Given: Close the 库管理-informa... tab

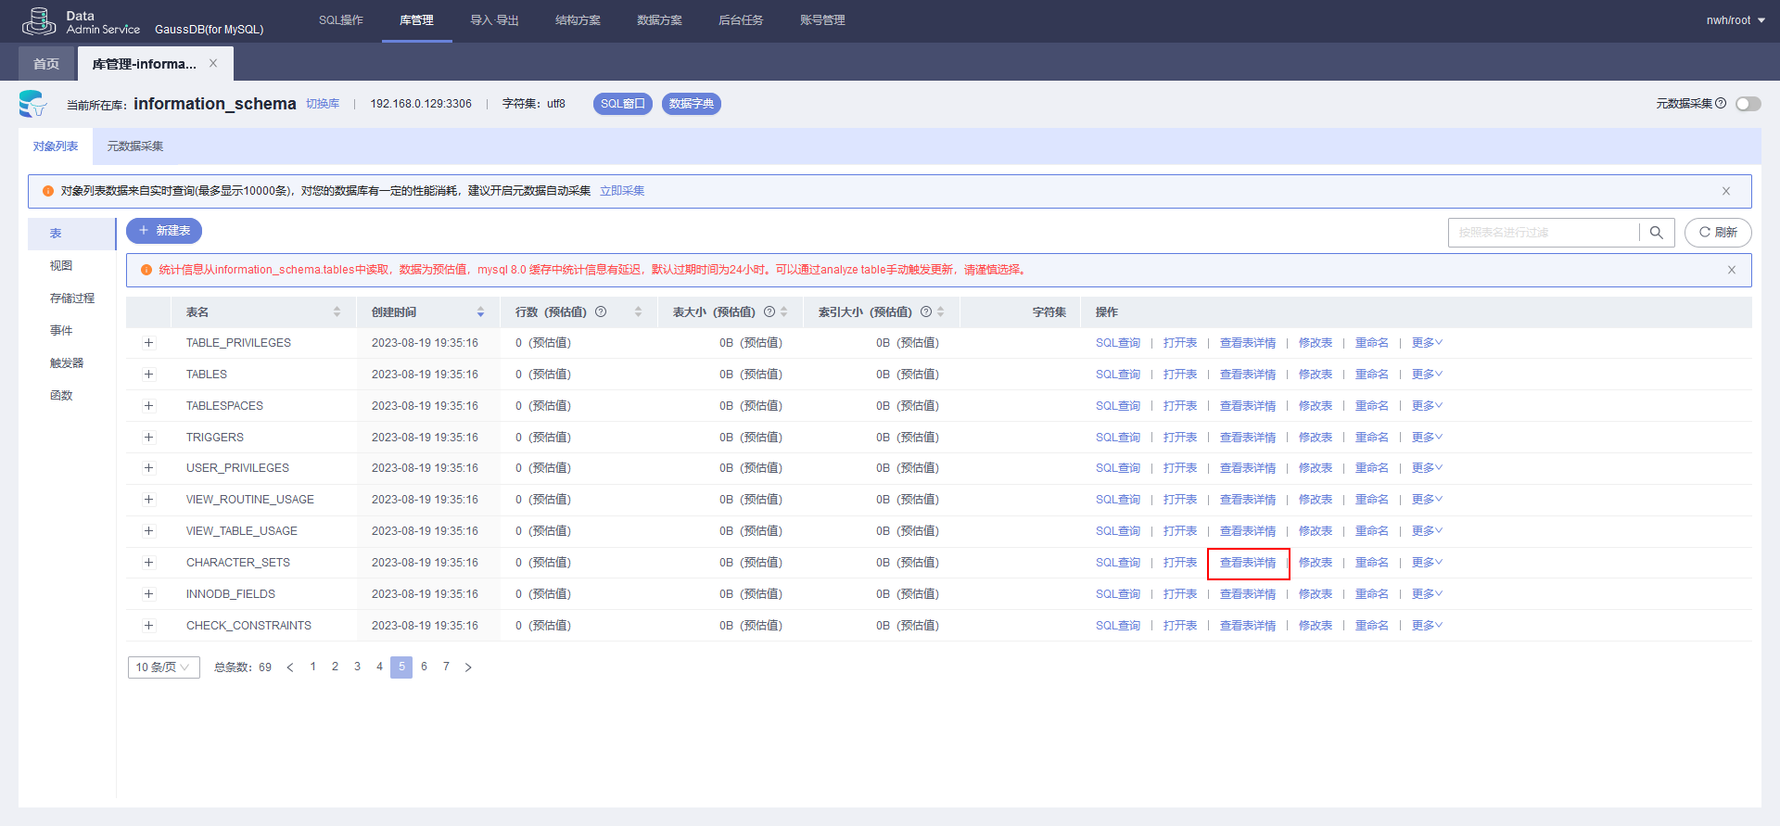Looking at the screenshot, I should point(213,63).
